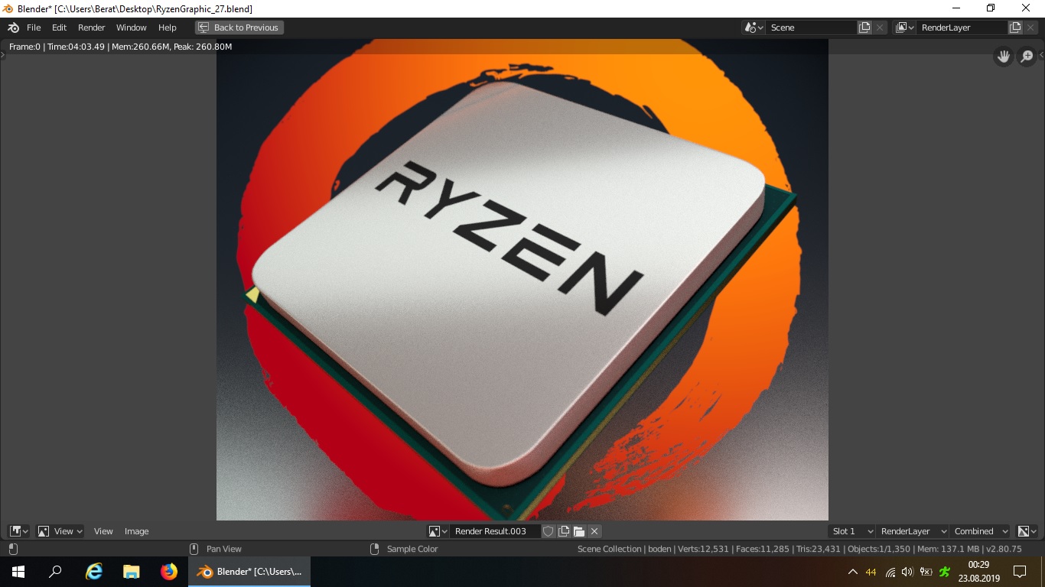Open the Edit menu

click(60, 28)
